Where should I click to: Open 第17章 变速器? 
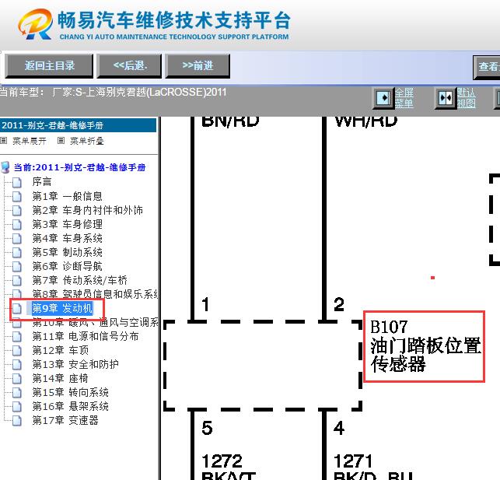tap(65, 420)
